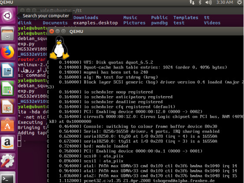Open Terminal icon in launcher
The image size is (244, 183).
pos(7,178)
